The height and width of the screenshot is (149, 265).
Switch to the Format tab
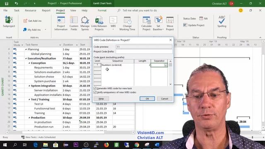102,10
